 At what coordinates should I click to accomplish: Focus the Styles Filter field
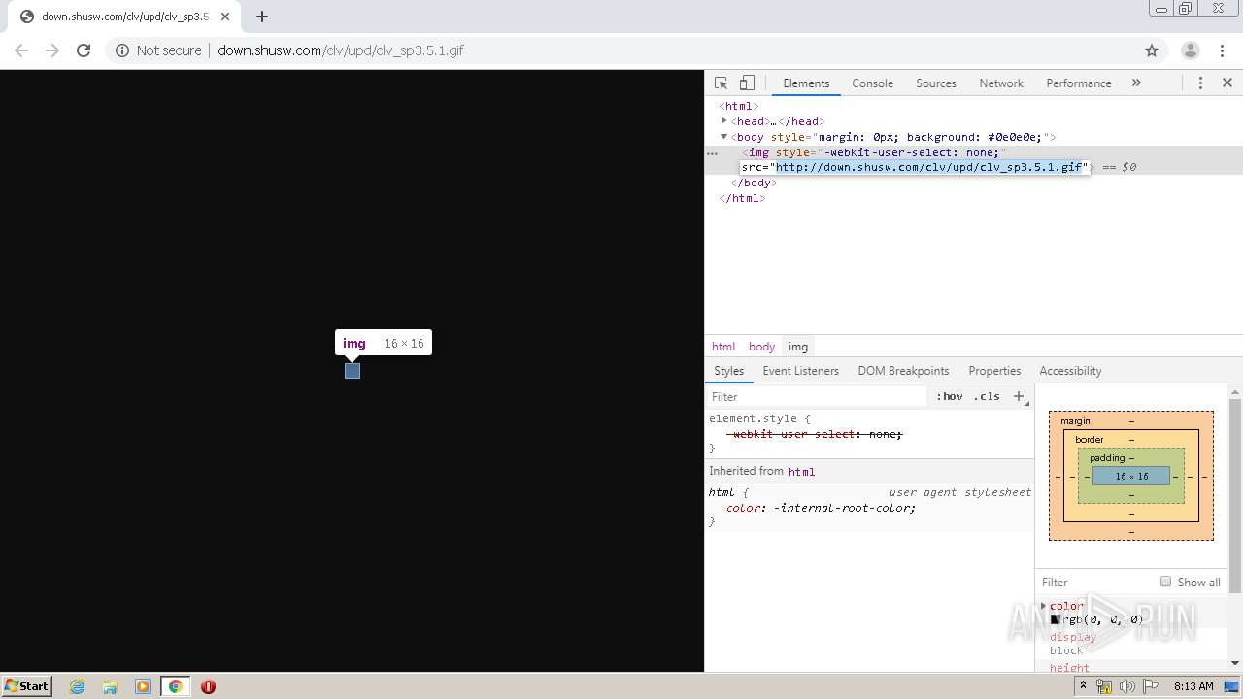pos(816,397)
